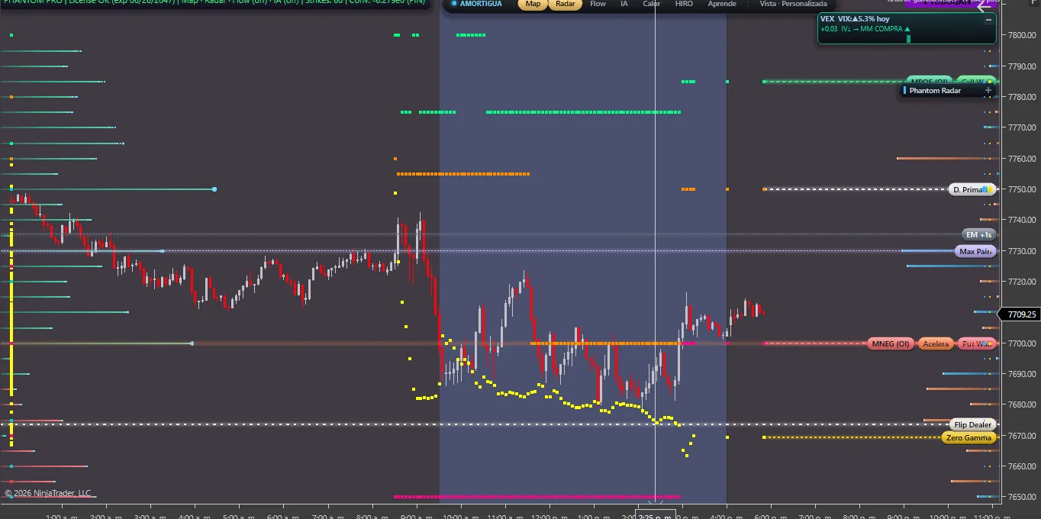This screenshot has height=519, width=1041.
Task: Click the Put Wall level tag
Action: [977, 343]
